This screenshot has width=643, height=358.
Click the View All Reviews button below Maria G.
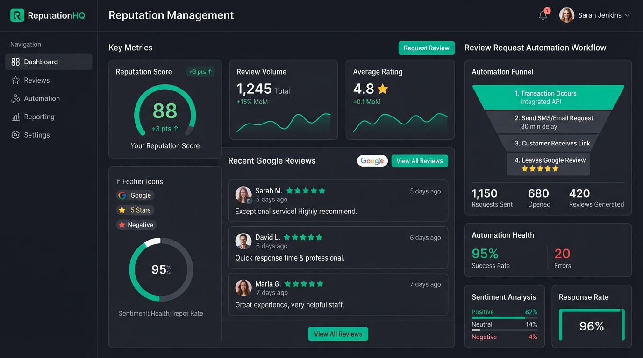pyautogui.click(x=338, y=334)
